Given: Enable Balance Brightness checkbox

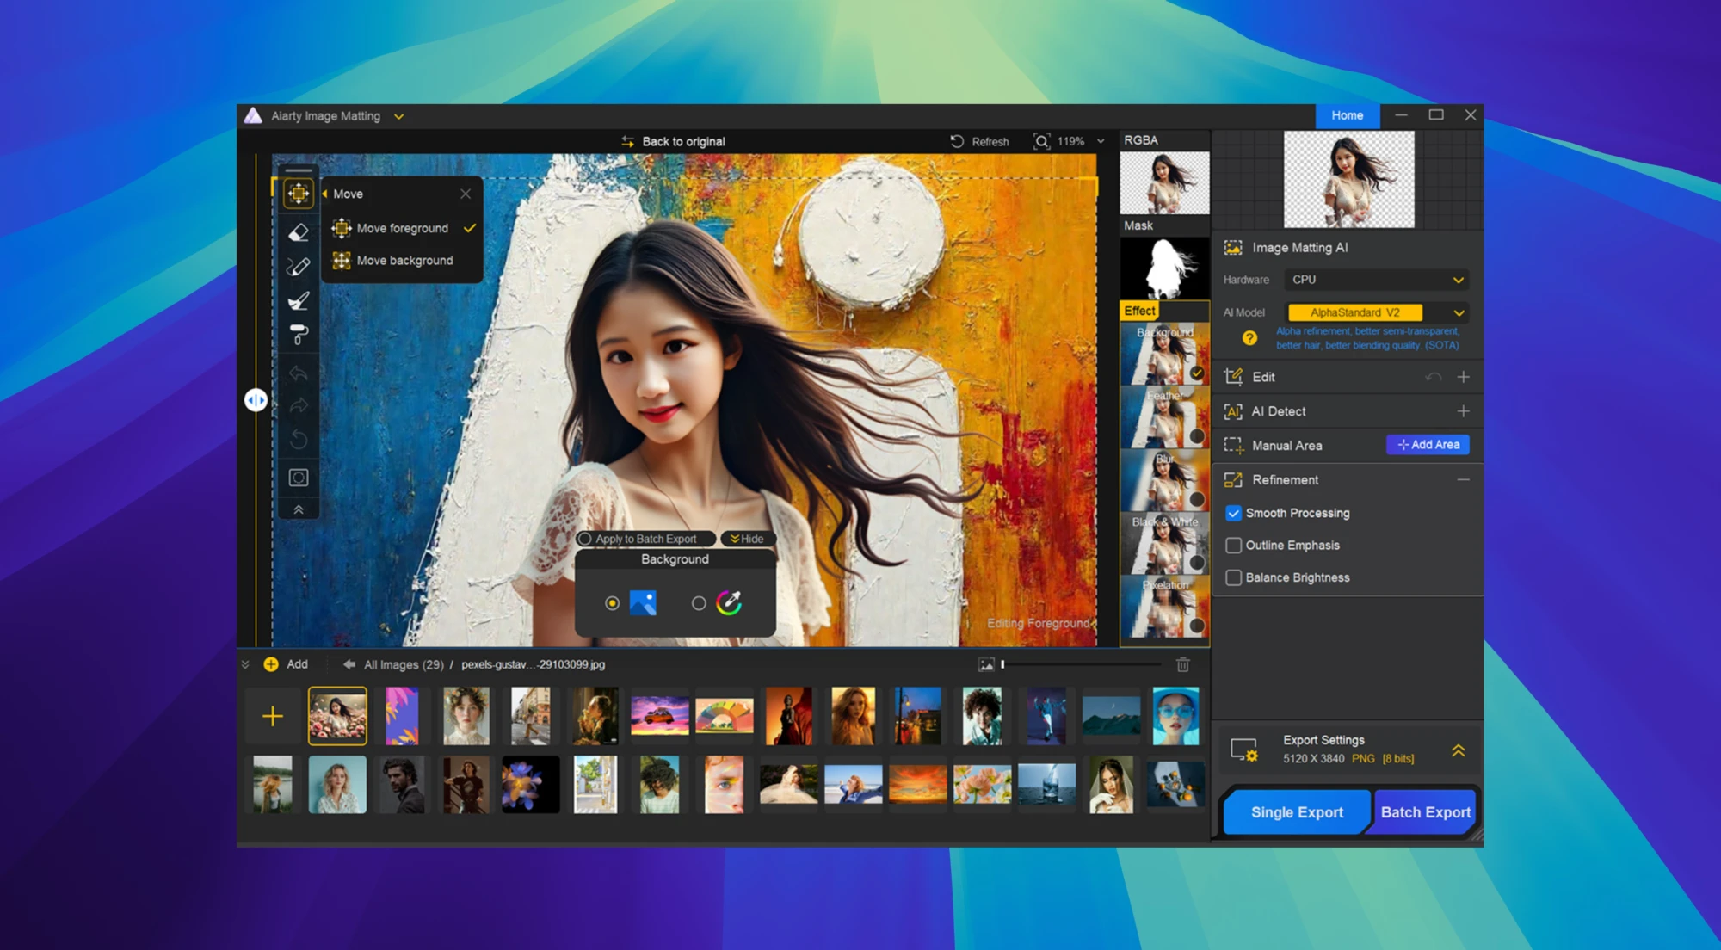Looking at the screenshot, I should [x=1233, y=577].
